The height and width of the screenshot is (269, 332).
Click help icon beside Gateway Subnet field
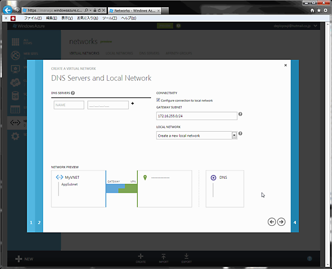pyautogui.click(x=240, y=115)
